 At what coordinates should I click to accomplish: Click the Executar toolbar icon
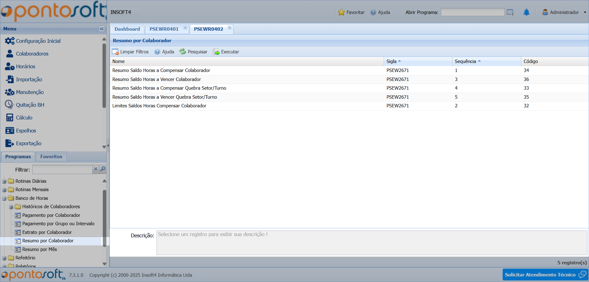coord(216,52)
